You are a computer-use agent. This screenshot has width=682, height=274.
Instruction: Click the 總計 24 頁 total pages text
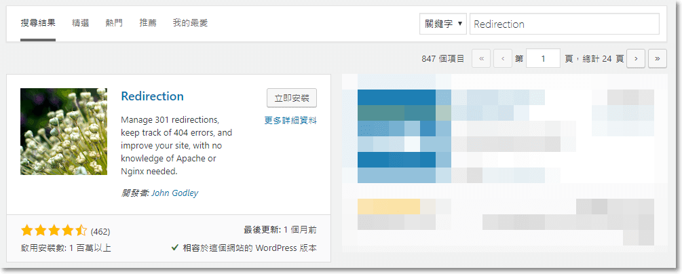click(603, 59)
